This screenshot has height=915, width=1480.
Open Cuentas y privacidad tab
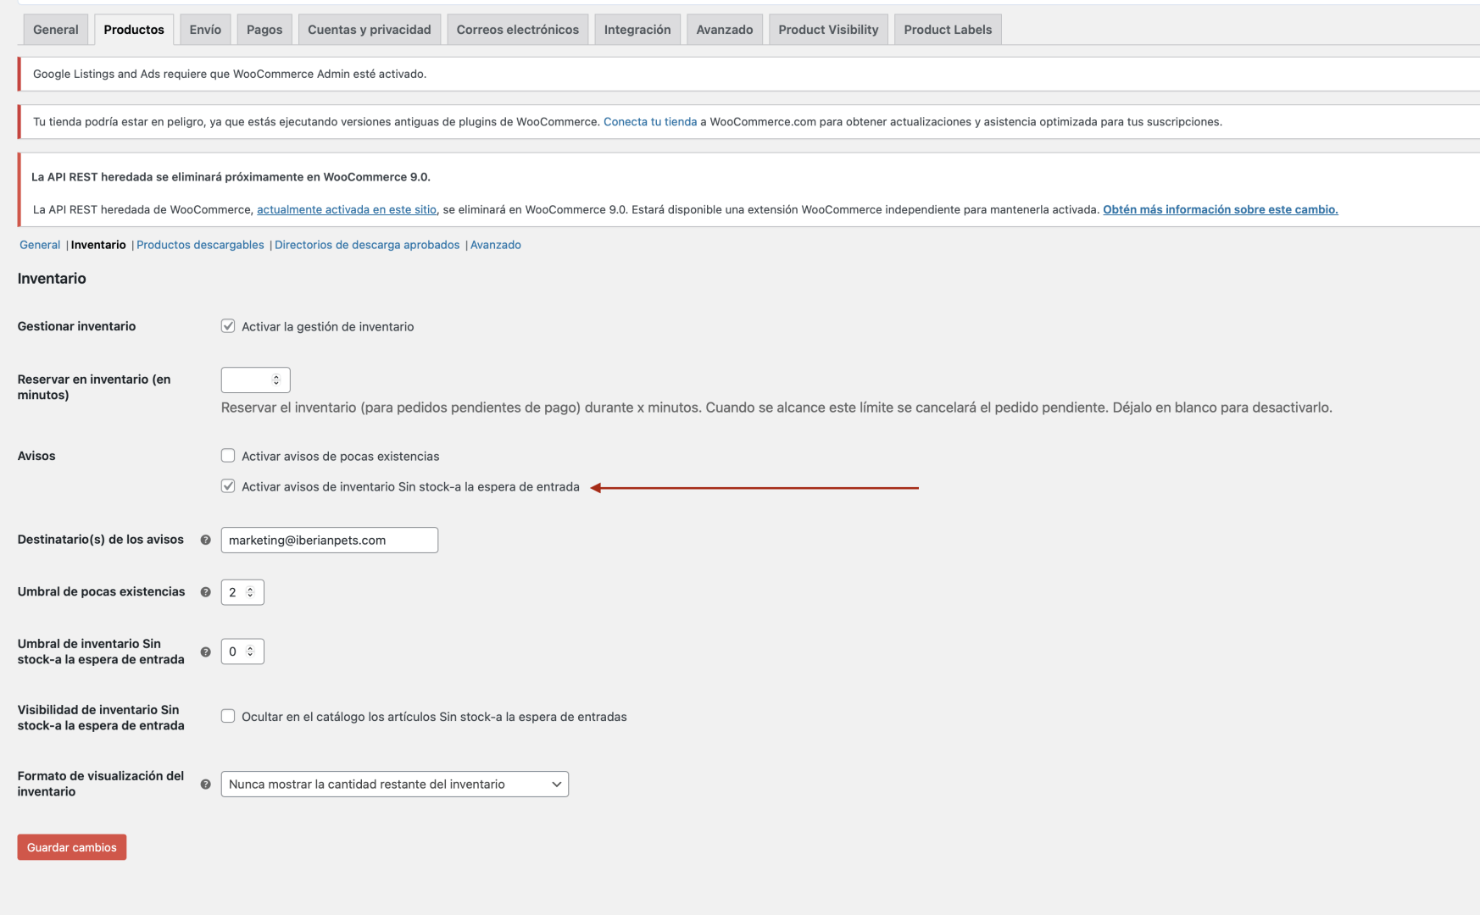point(370,30)
